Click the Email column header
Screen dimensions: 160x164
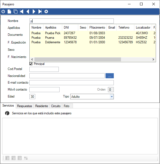(x=112, y=28)
